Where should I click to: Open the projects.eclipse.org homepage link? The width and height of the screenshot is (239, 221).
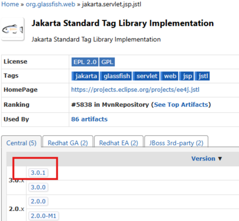(135, 90)
